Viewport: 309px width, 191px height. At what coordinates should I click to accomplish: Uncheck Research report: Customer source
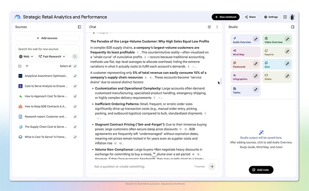click(x=75, y=116)
